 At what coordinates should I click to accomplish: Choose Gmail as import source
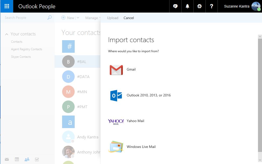click(x=131, y=69)
